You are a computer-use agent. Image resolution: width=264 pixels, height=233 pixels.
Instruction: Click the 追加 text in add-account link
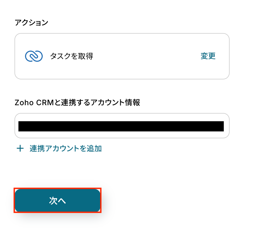coord(94,149)
